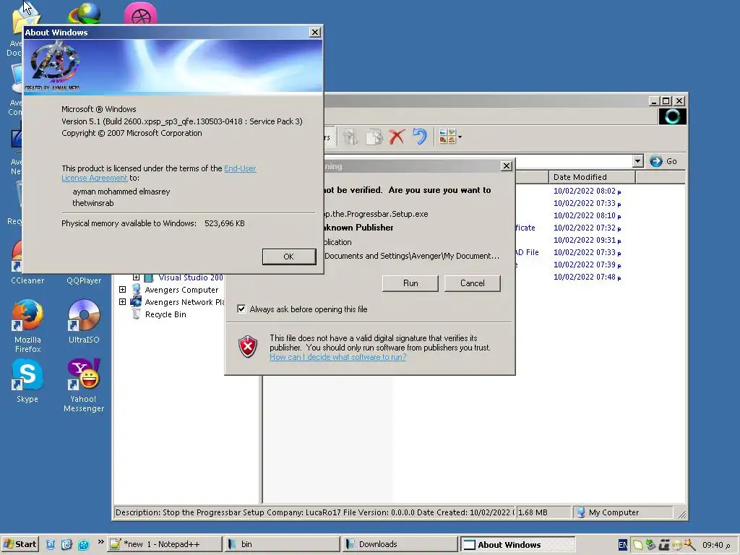Open 'How can I decide what software to run?'
740x555 pixels.
(338, 357)
